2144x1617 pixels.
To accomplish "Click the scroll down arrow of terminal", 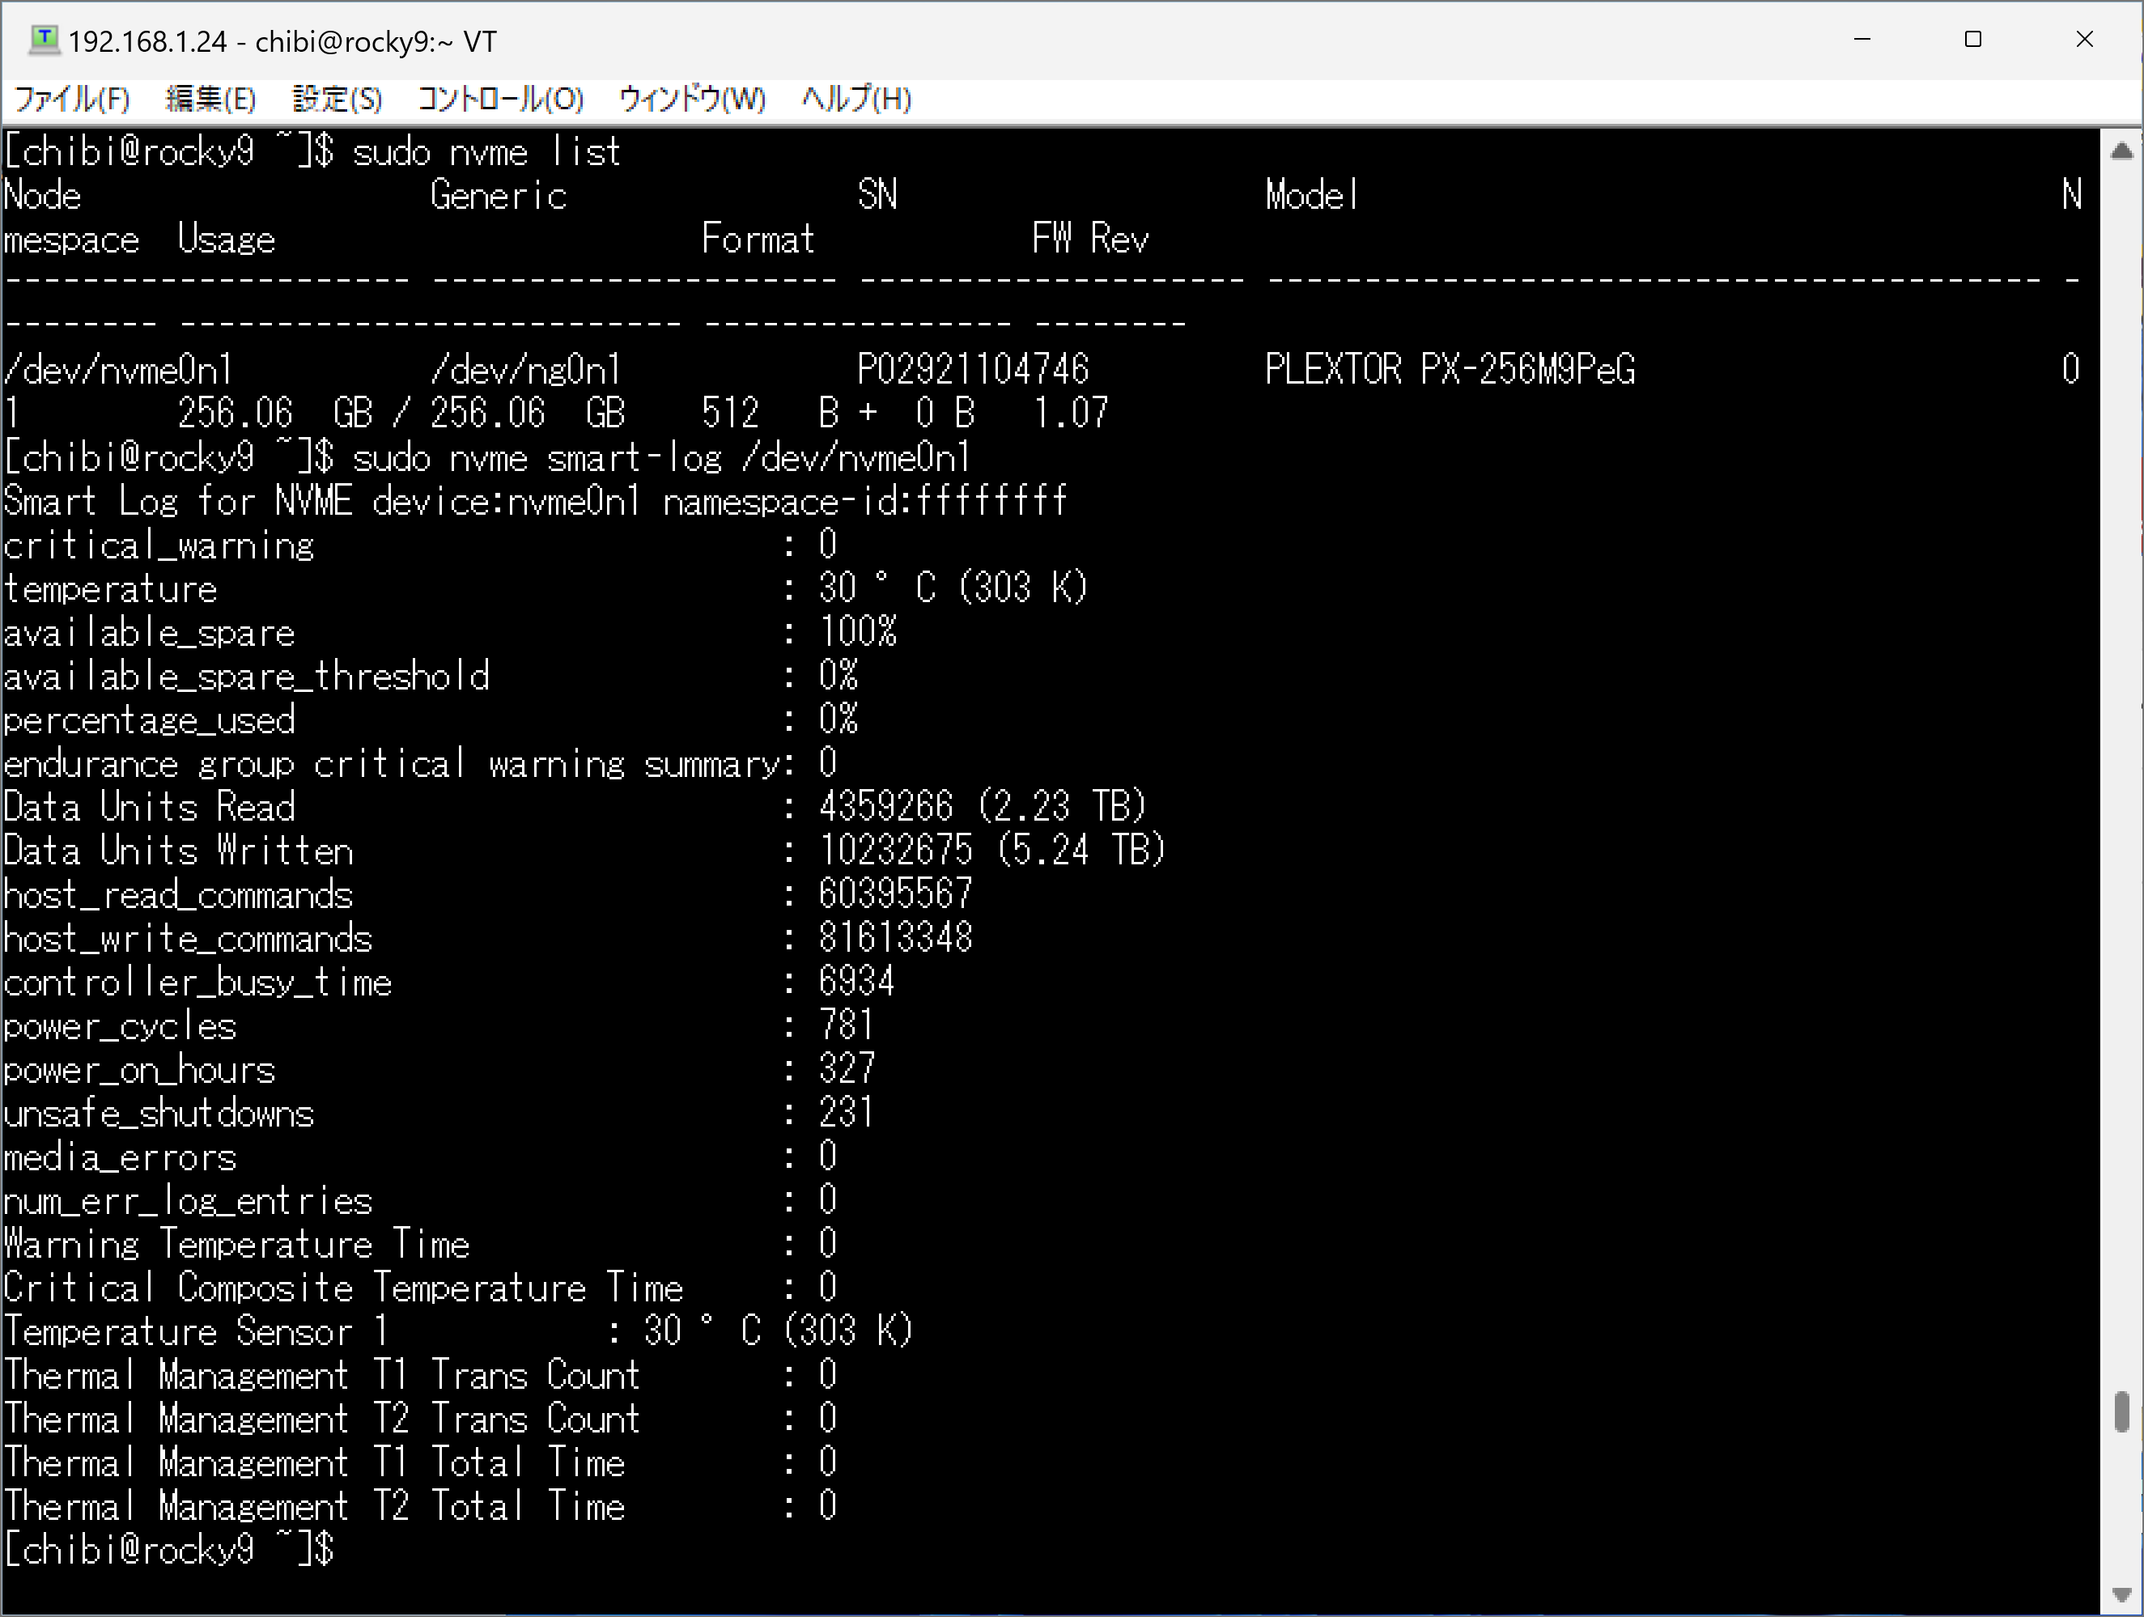I will point(2121,1594).
